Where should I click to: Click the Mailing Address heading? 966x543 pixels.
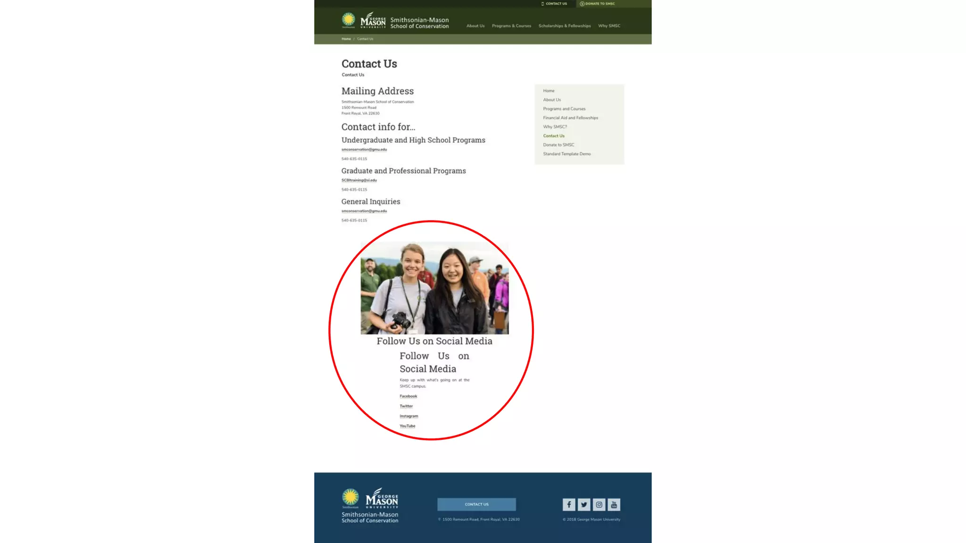coord(377,91)
